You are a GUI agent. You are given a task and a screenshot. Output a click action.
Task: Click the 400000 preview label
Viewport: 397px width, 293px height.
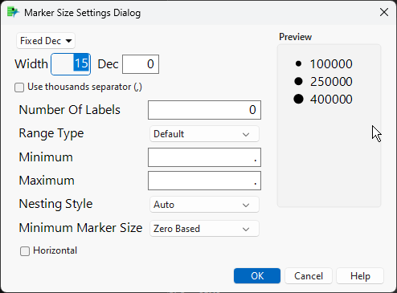click(331, 100)
